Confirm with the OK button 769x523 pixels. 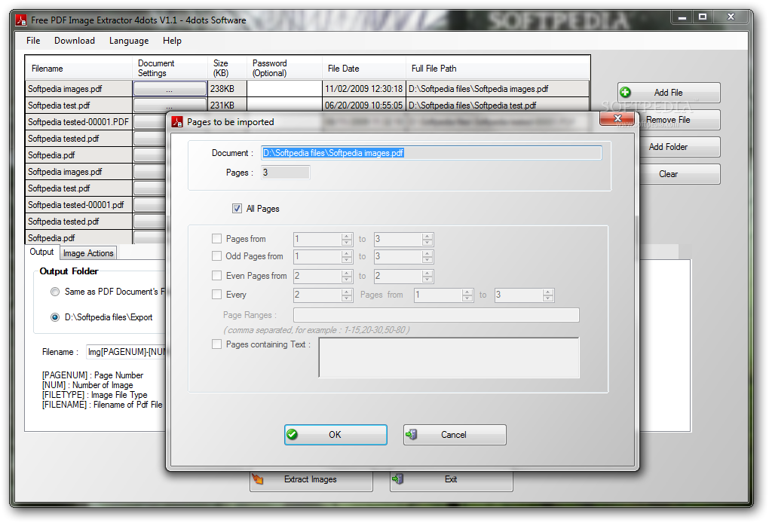[x=335, y=435]
